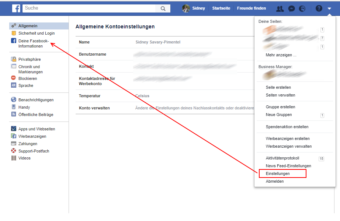Click Mehr anzeigen in dropdown menu
340x221 pixels.
pos(281,55)
